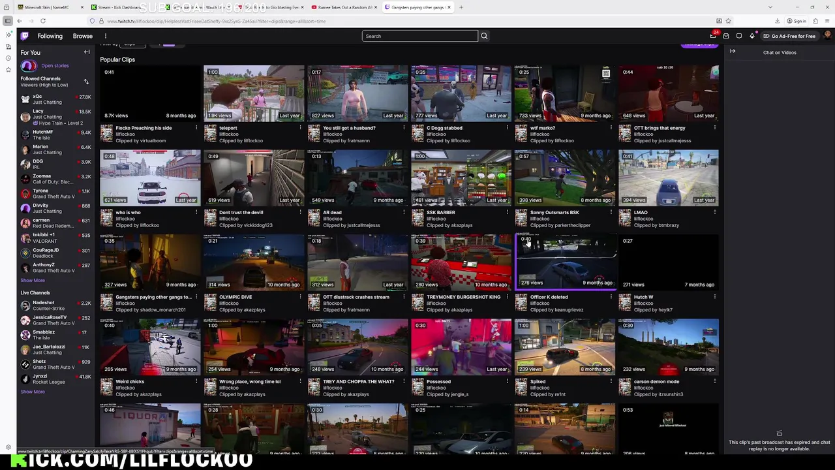Expand Show more under Live Channels
This screenshot has height=470, width=835.
point(33,392)
